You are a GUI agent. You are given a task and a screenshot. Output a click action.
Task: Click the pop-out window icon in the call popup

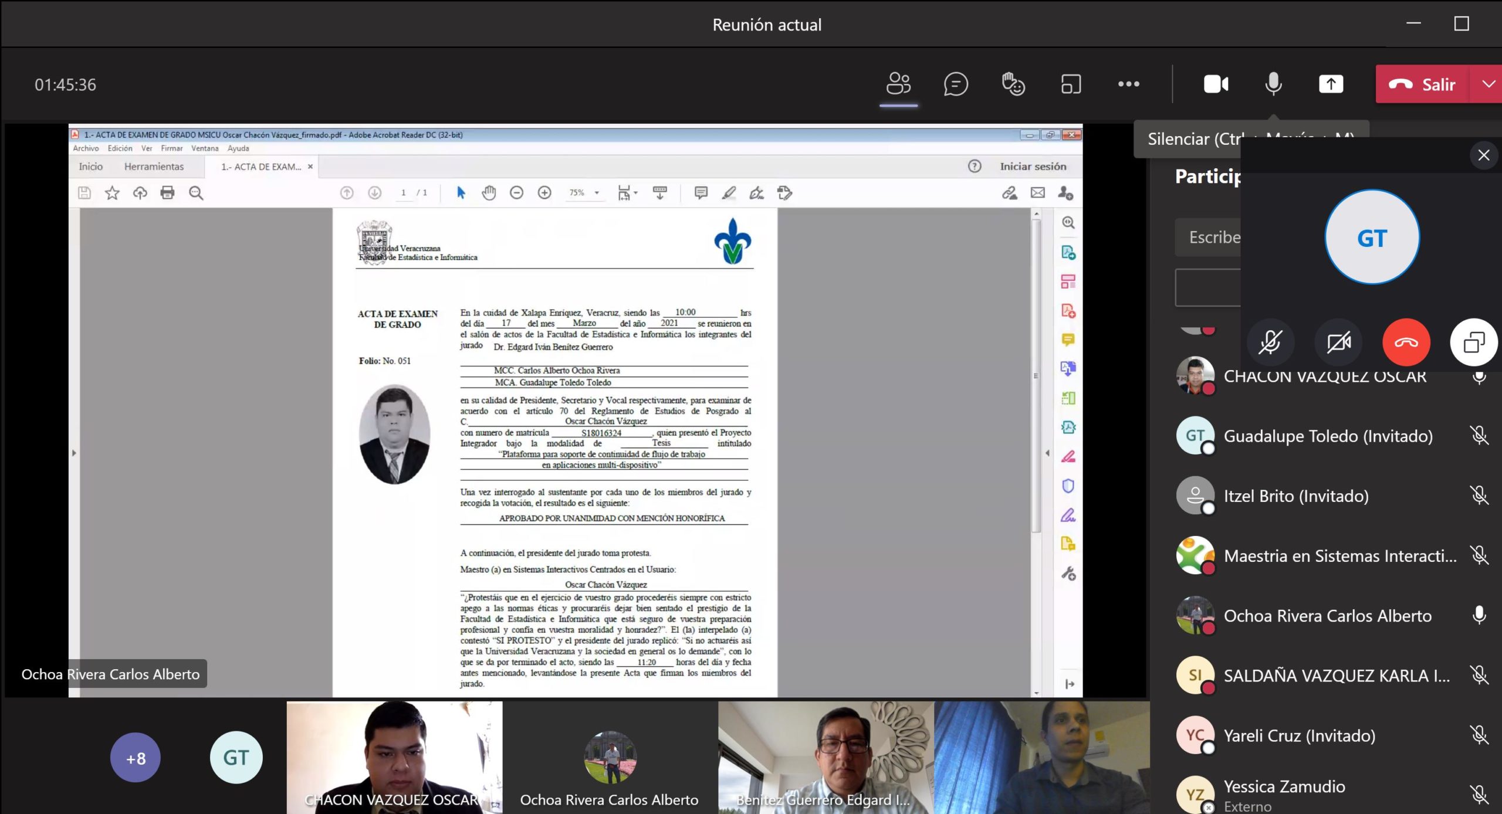coord(1473,342)
